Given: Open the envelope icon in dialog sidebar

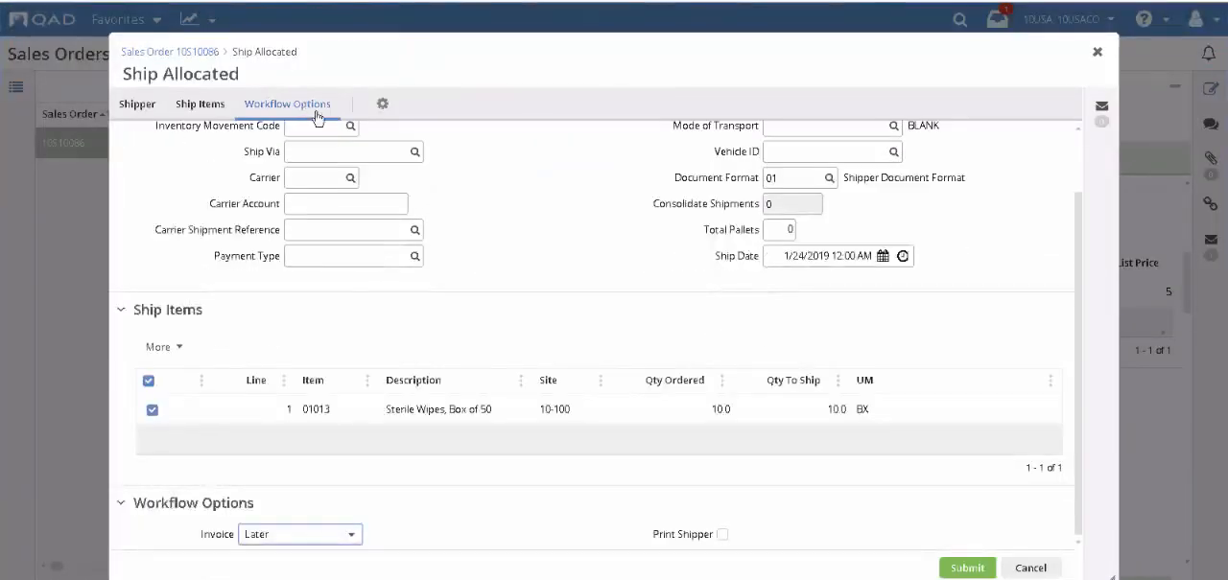Looking at the screenshot, I should tap(1101, 106).
